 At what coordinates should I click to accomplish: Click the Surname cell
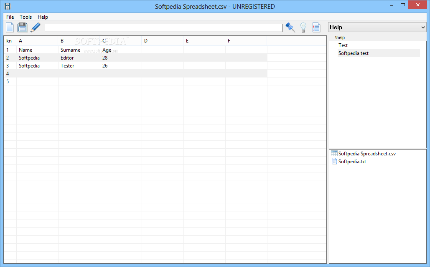click(79, 50)
